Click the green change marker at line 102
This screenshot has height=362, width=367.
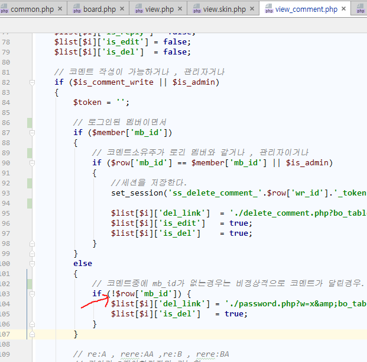point(30,284)
